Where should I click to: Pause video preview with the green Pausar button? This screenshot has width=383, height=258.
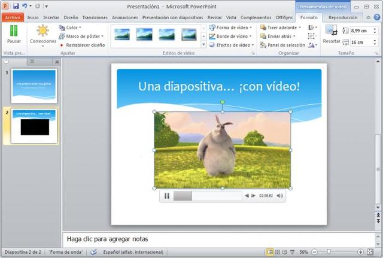point(14,35)
